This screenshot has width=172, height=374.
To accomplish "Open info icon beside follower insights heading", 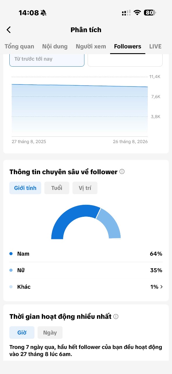I will (x=122, y=172).
